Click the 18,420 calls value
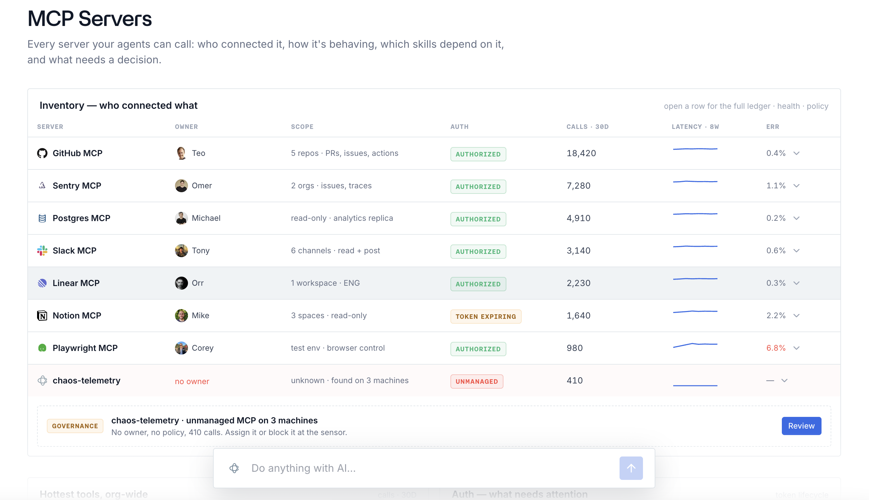Viewport: 869px width, 500px height. point(581,153)
